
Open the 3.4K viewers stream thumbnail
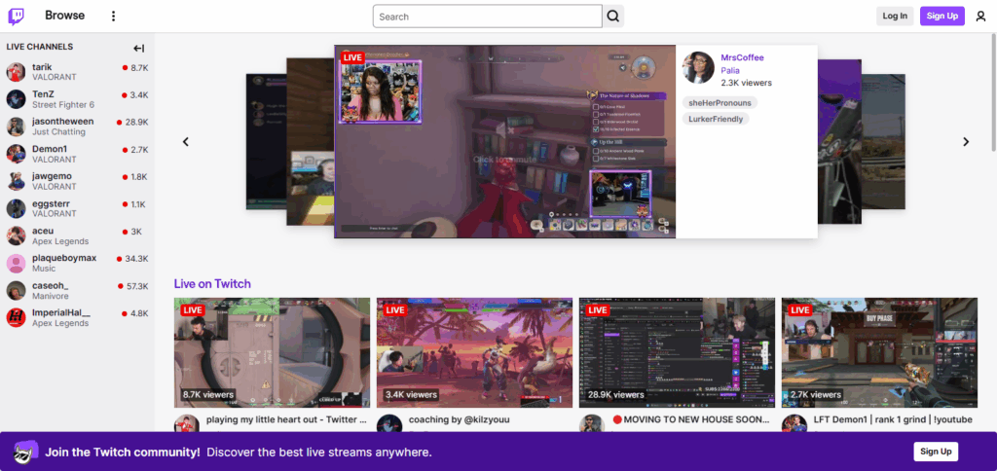point(474,353)
